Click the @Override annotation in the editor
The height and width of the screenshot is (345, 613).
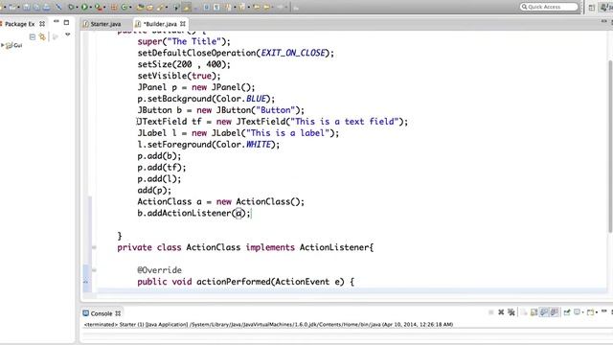coord(160,270)
